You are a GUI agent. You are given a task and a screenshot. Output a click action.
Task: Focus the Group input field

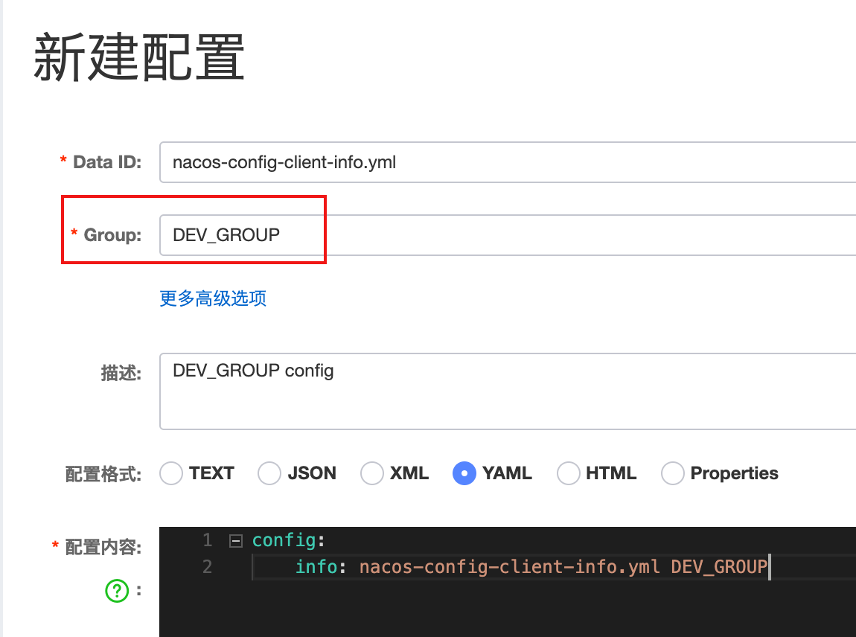pos(508,234)
